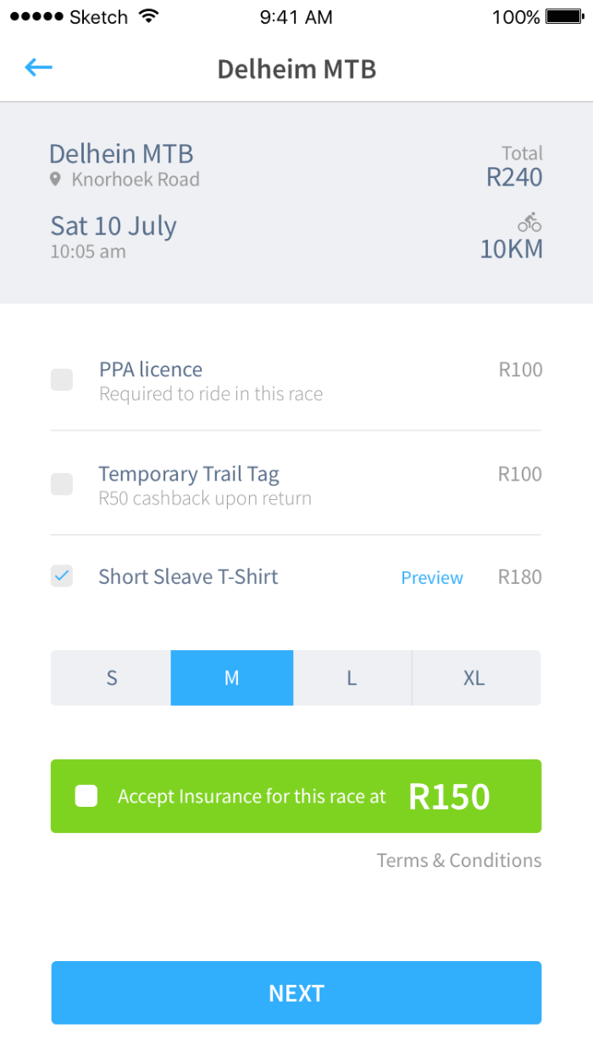Click the location pin icon
The image size is (593, 1056).
[56, 180]
